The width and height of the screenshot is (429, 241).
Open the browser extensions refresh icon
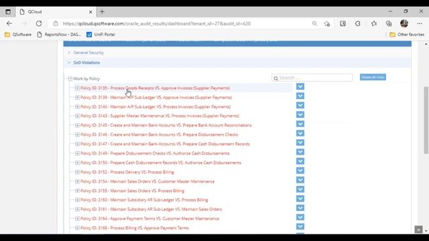(x=358, y=23)
